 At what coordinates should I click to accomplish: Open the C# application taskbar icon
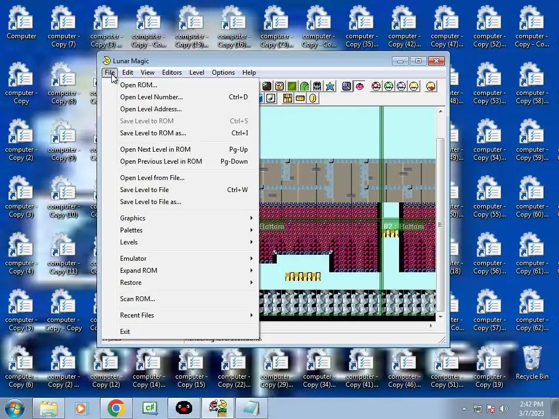(150, 408)
